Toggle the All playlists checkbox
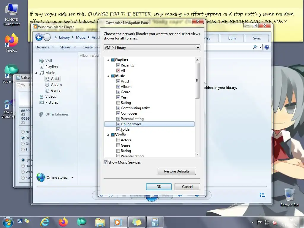Viewport: 304px width, 228px height. [118, 71]
